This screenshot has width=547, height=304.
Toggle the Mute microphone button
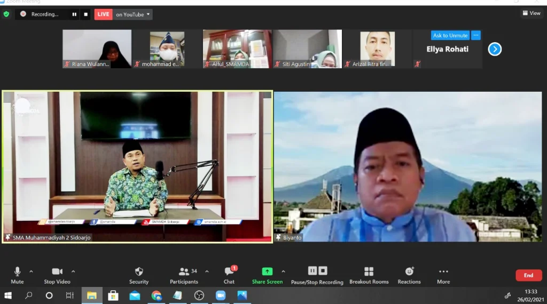coord(17,275)
